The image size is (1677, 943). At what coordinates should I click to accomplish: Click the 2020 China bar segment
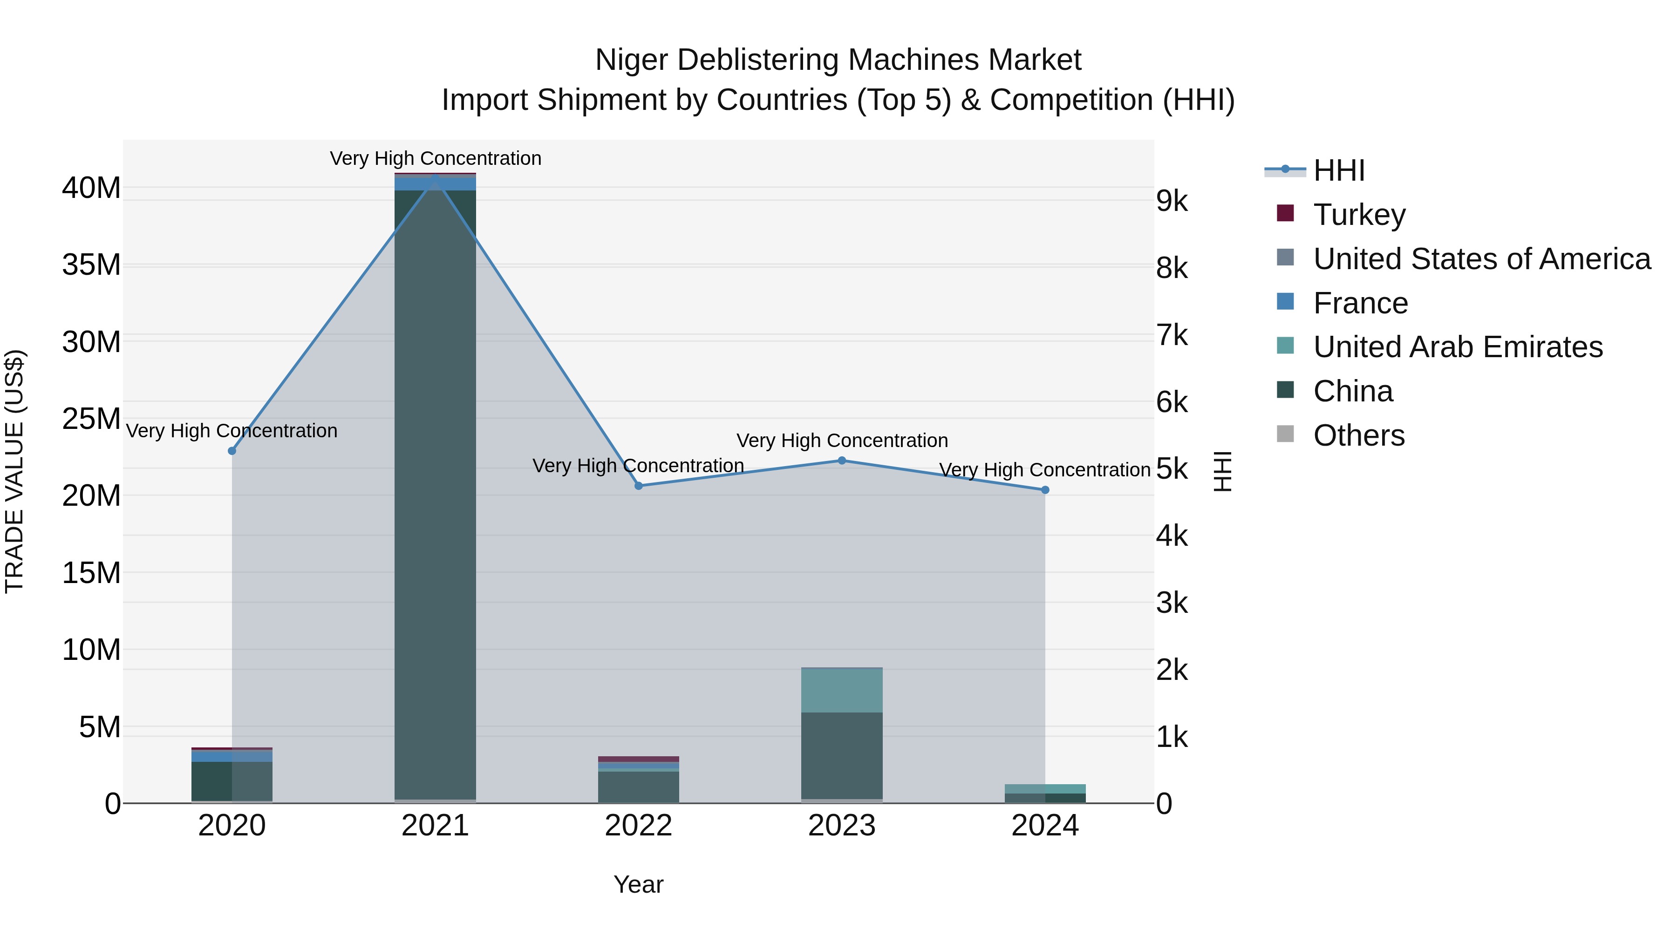232,781
